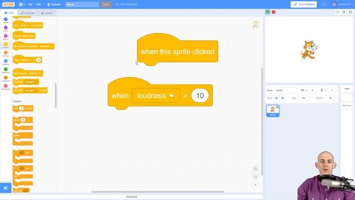This screenshot has height=200, width=355.
Task: Reset workspace zoom to default
Action: [255, 185]
